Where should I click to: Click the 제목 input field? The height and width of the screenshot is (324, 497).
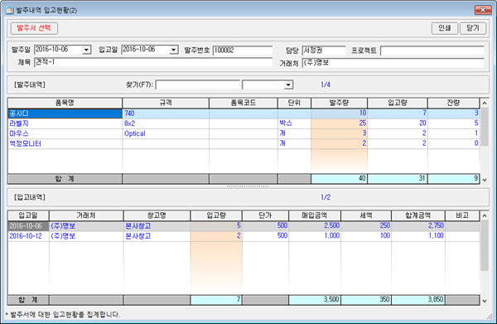click(153, 62)
